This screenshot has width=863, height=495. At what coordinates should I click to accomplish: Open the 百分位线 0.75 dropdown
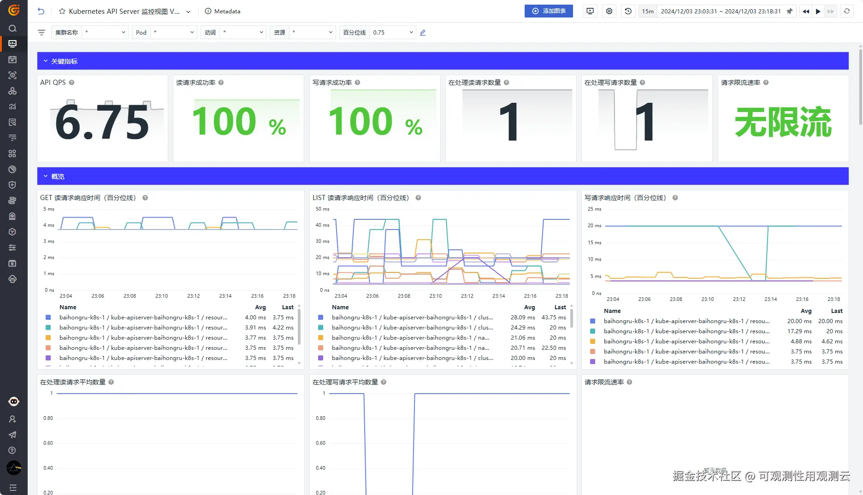click(x=392, y=32)
